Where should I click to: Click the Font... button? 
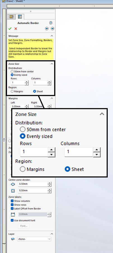pos(24,226)
